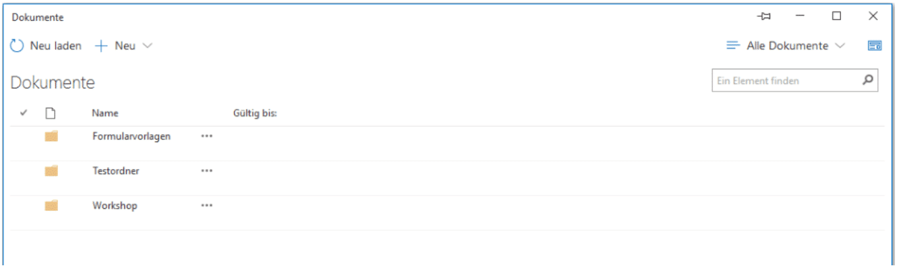The width and height of the screenshot is (897, 268).
Task: Click the file type column icon
Action: pyautogui.click(x=49, y=114)
